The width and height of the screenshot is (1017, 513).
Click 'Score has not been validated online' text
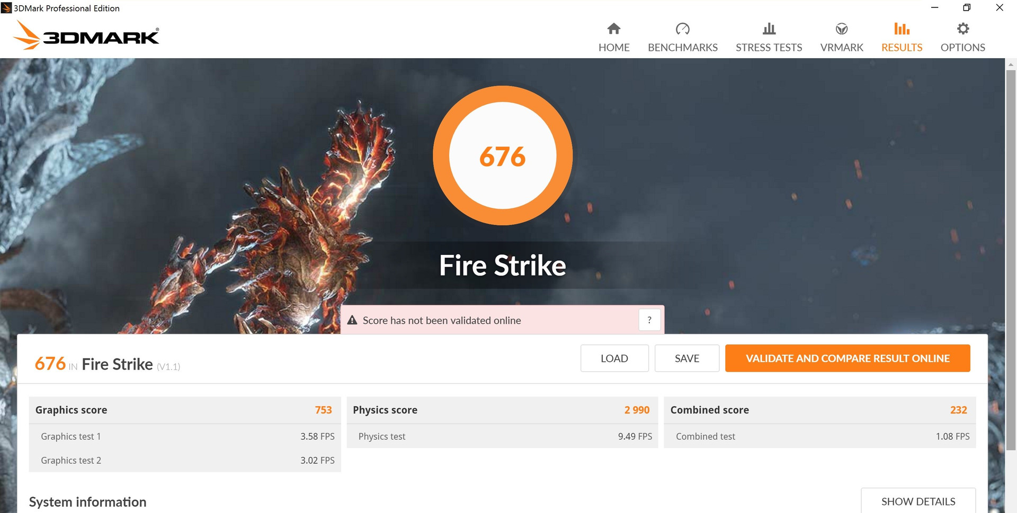coord(442,320)
